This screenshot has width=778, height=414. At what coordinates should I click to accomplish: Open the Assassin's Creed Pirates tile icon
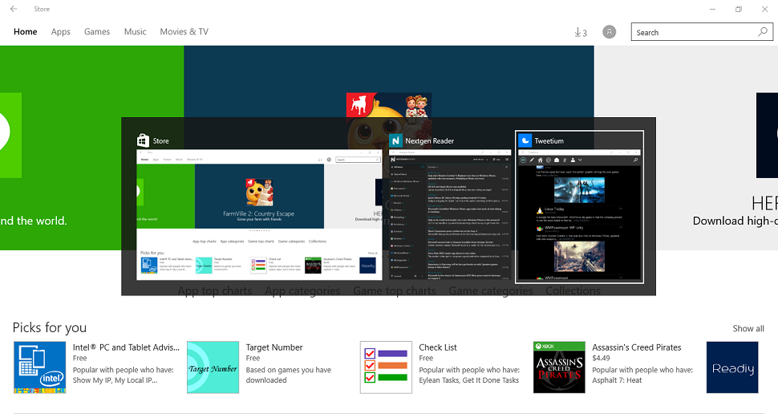(x=559, y=367)
